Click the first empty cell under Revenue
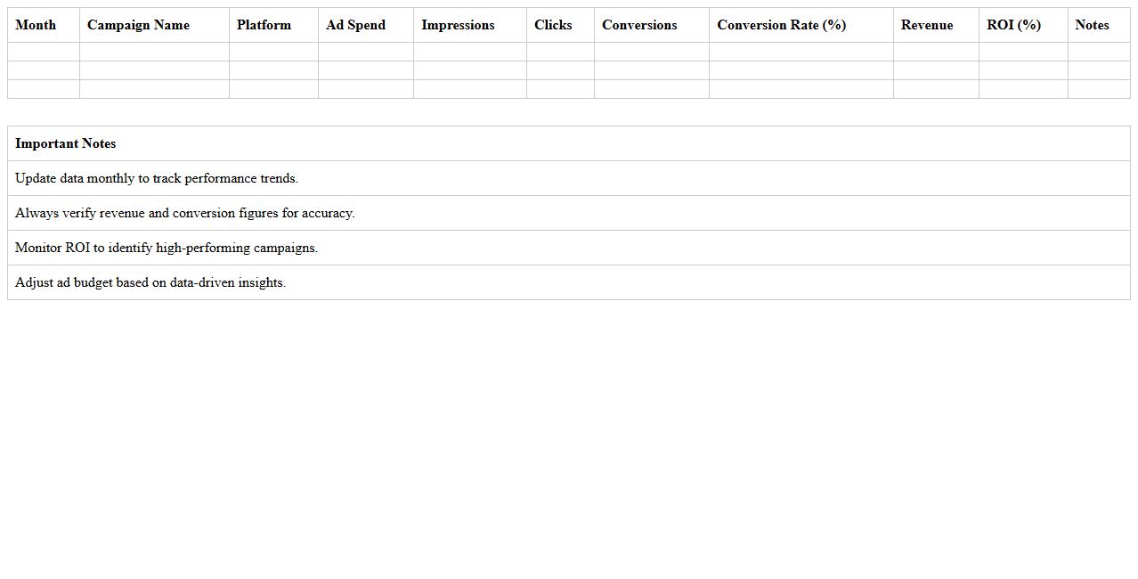Viewport: 1138px width, 579px height. pos(936,52)
